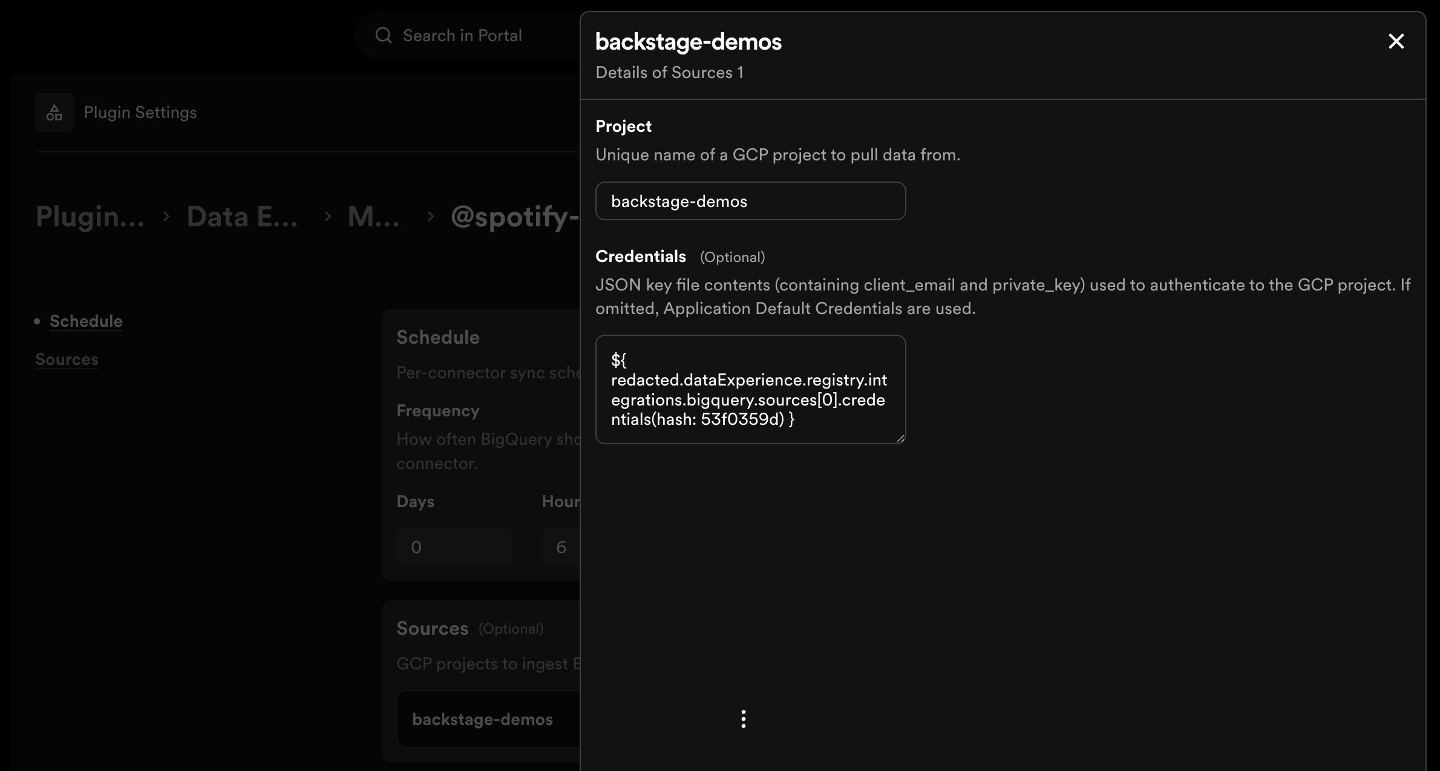Open the three-dot options menu
This screenshot has width=1440, height=771.
pos(744,719)
